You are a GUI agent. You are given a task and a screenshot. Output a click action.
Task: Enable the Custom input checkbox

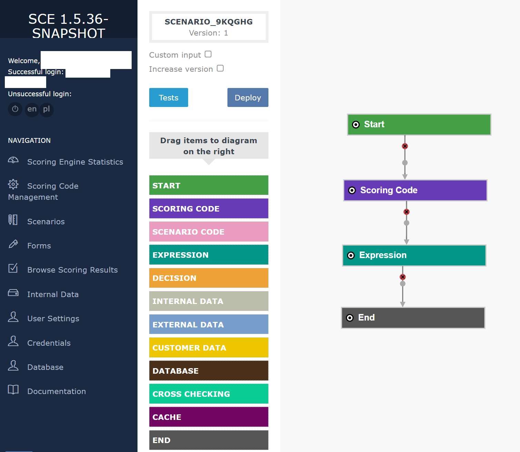[208, 54]
